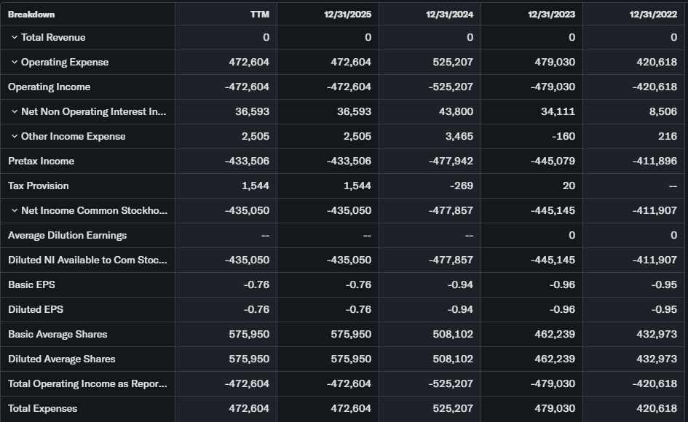
Task: Click the Total Expenses row label
Action: (43, 409)
